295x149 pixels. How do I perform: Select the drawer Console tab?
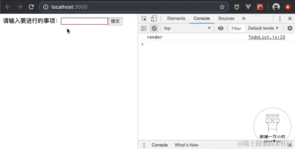pos(160,145)
